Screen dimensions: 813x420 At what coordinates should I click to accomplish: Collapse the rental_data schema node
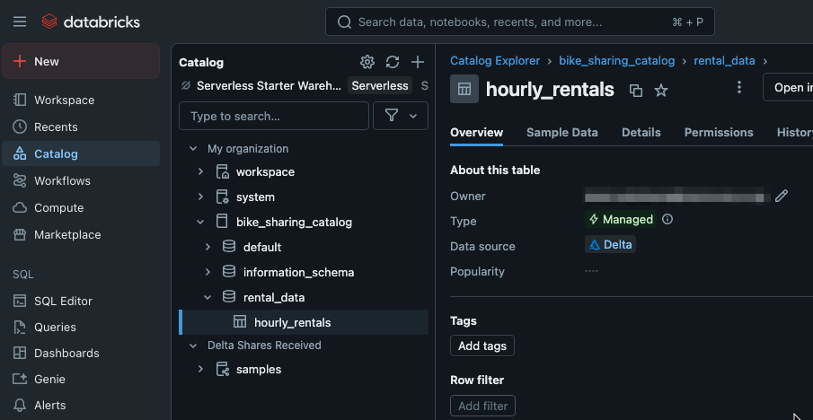coord(208,297)
